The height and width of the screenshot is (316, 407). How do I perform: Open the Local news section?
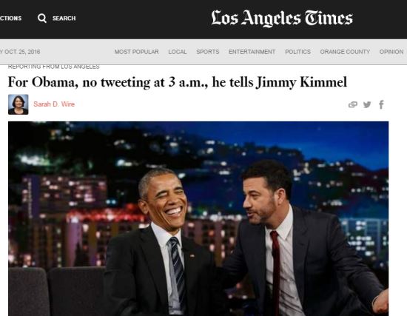(x=178, y=52)
